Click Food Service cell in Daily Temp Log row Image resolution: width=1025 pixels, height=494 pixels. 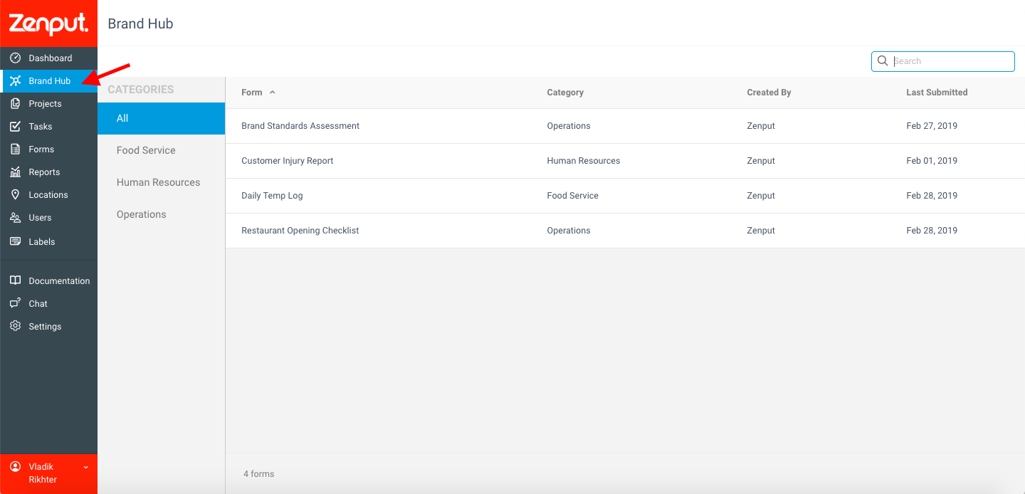(573, 196)
